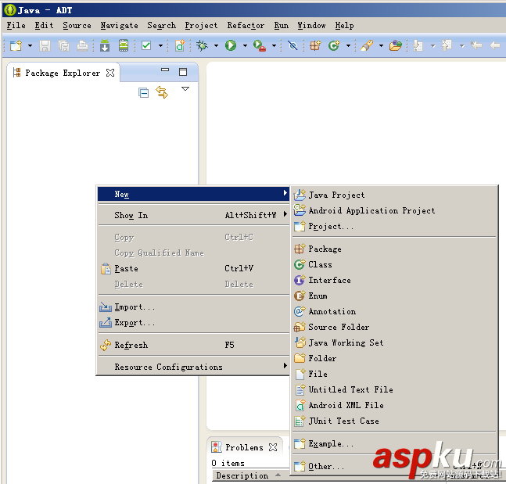Screen dimensions: 506x484
Task: Choose Class in the New submenu
Action: point(394,264)
